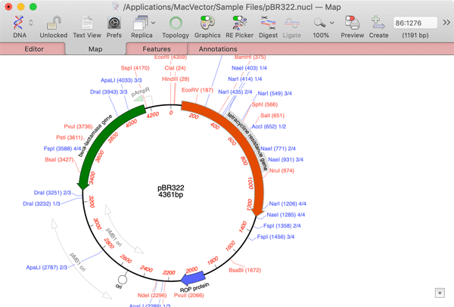454x307 pixels.
Task: Click PstI (3611) site label
Action: pyautogui.click(x=70, y=138)
